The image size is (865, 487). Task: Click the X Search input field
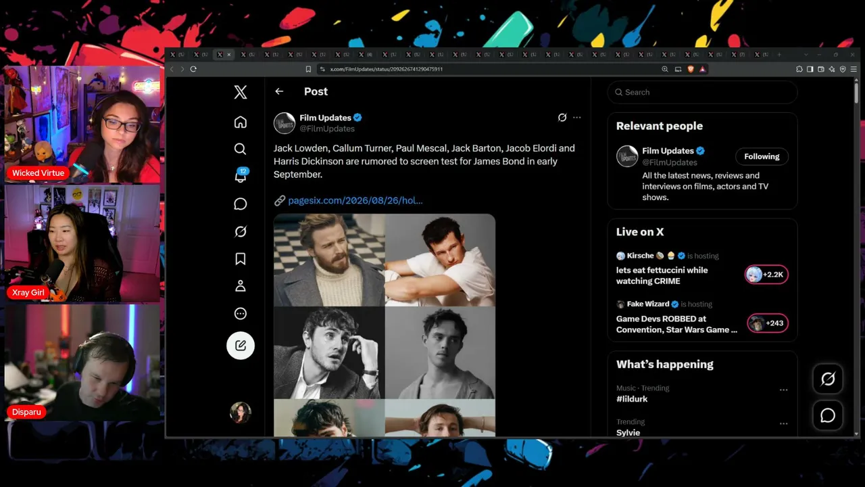[x=703, y=92]
